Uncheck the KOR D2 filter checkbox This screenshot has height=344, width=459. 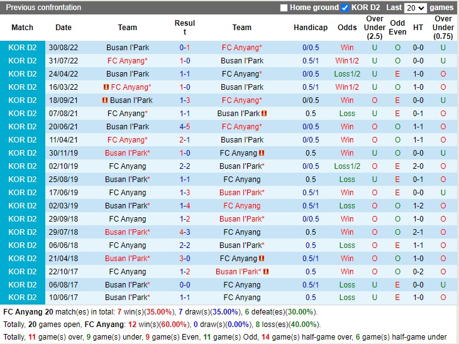coord(345,8)
